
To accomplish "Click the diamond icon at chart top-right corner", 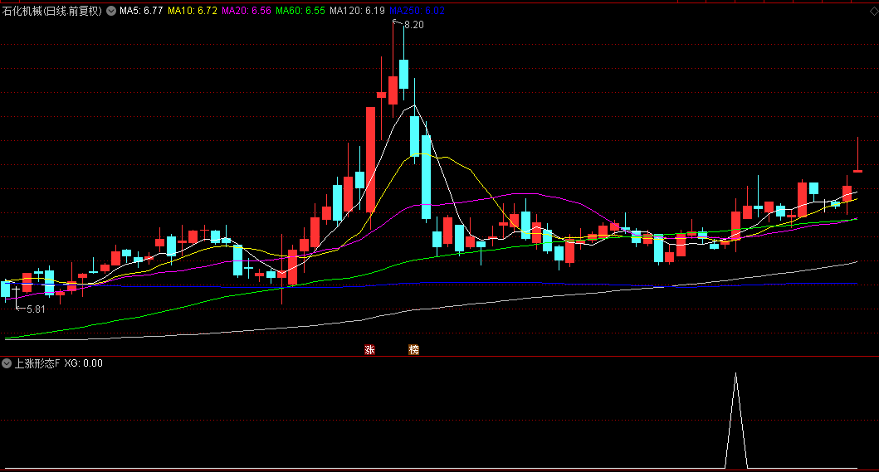I will 873,12.
